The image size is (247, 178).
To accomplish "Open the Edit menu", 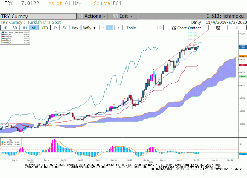I will click(x=122, y=16).
